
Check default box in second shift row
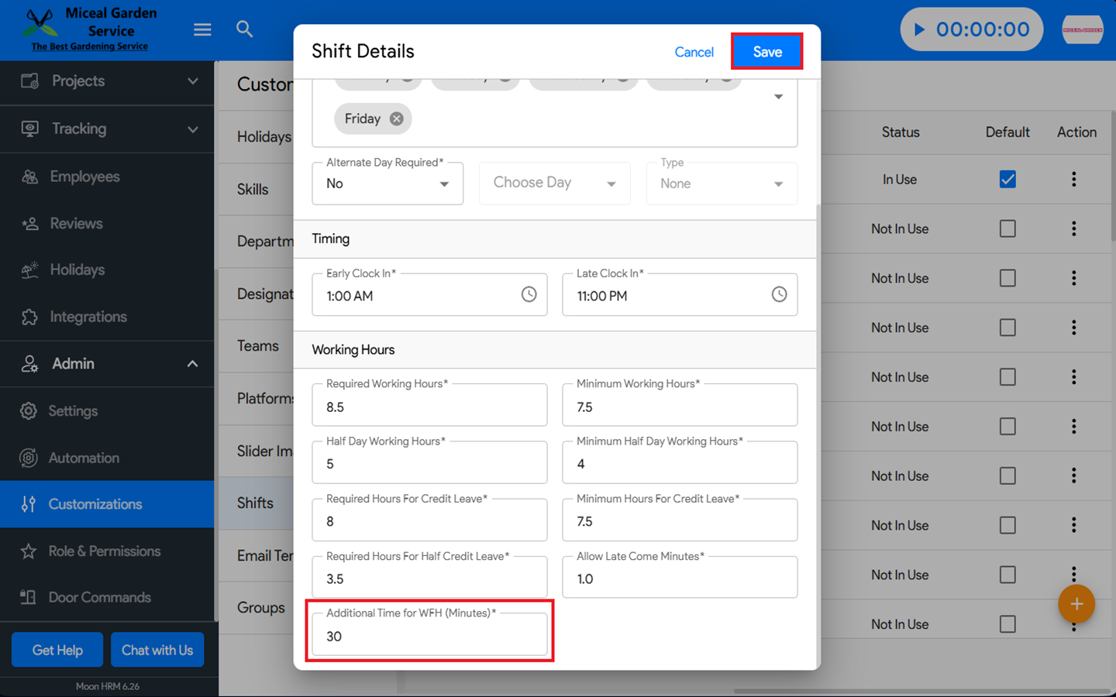[1007, 229]
